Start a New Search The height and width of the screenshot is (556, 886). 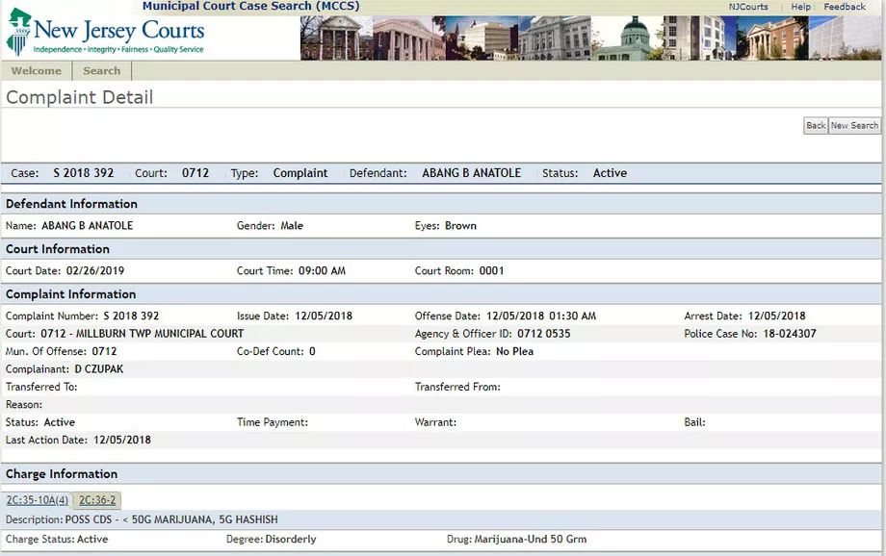click(x=854, y=126)
